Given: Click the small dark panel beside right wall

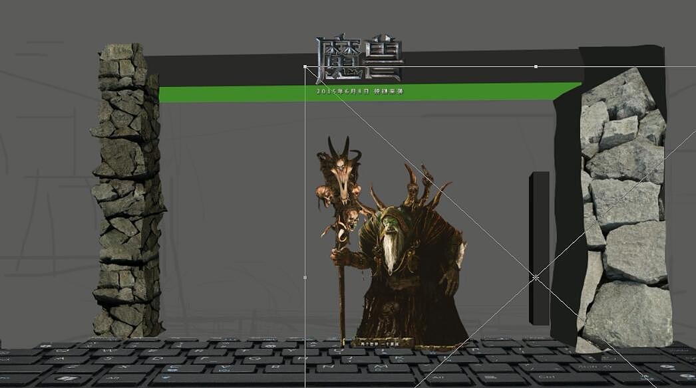Looking at the screenshot, I should tap(539, 248).
